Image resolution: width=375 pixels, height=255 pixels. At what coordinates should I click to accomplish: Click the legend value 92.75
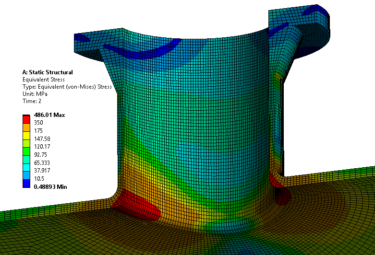(x=40, y=155)
